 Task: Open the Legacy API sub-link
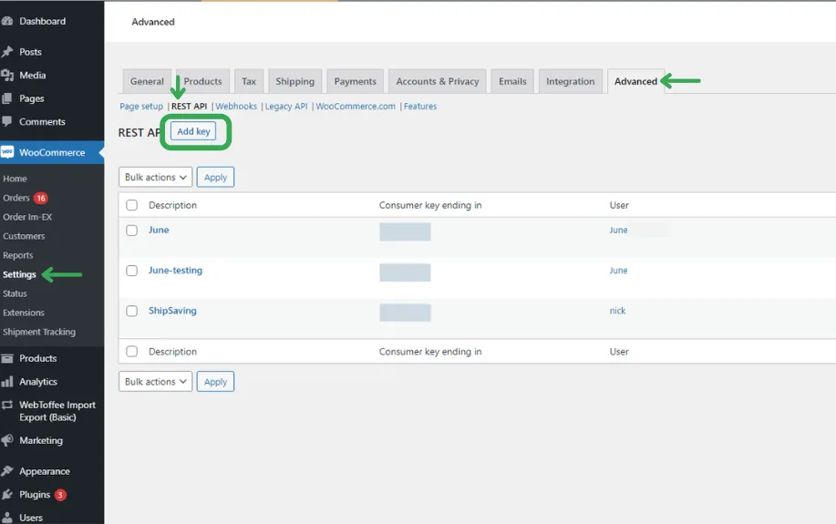coord(286,106)
